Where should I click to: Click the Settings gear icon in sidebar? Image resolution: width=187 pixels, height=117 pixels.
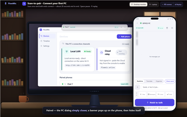tap(41, 46)
